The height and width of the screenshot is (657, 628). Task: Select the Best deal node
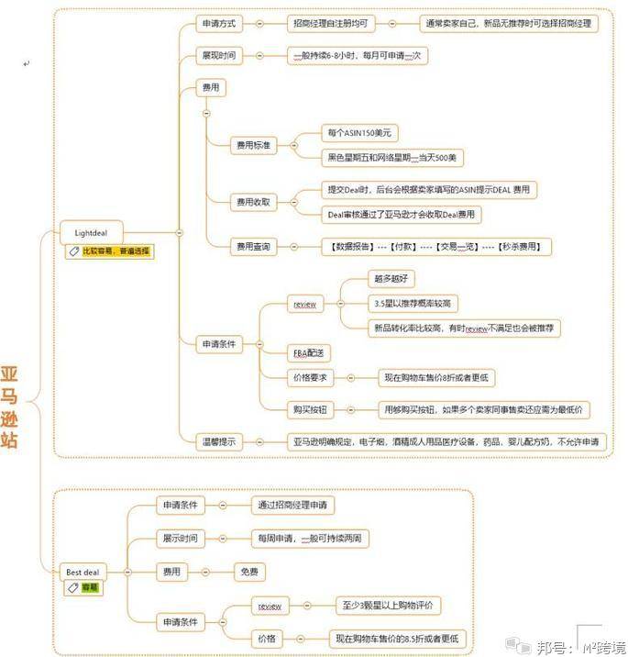(83, 572)
